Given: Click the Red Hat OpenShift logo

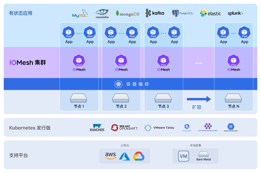Looking at the screenshot, I should click(124, 128).
